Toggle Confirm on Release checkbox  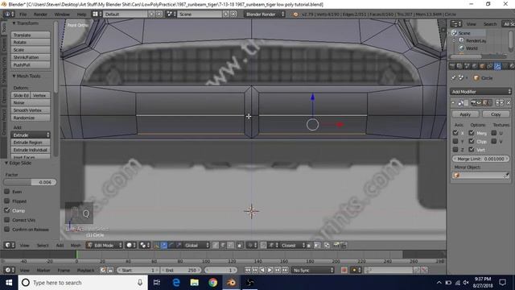[7, 230]
